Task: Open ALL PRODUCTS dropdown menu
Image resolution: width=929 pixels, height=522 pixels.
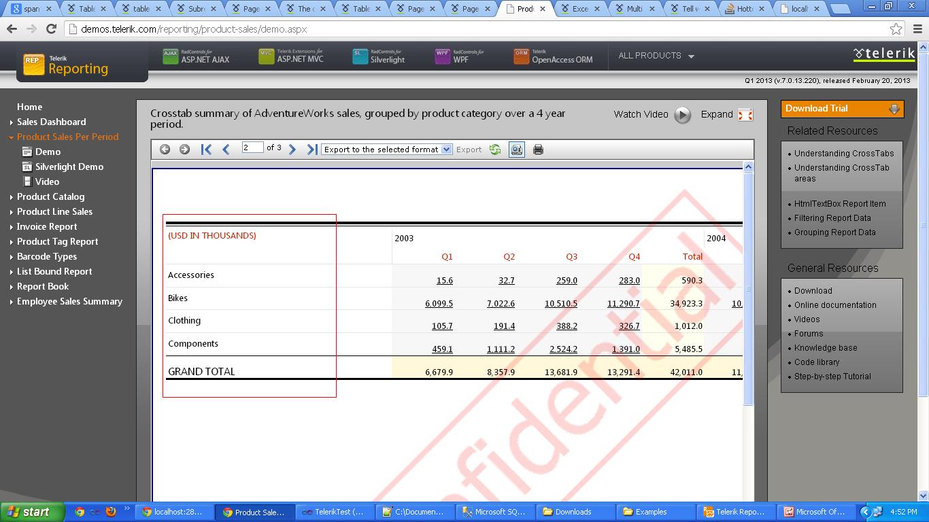Action: pos(656,56)
